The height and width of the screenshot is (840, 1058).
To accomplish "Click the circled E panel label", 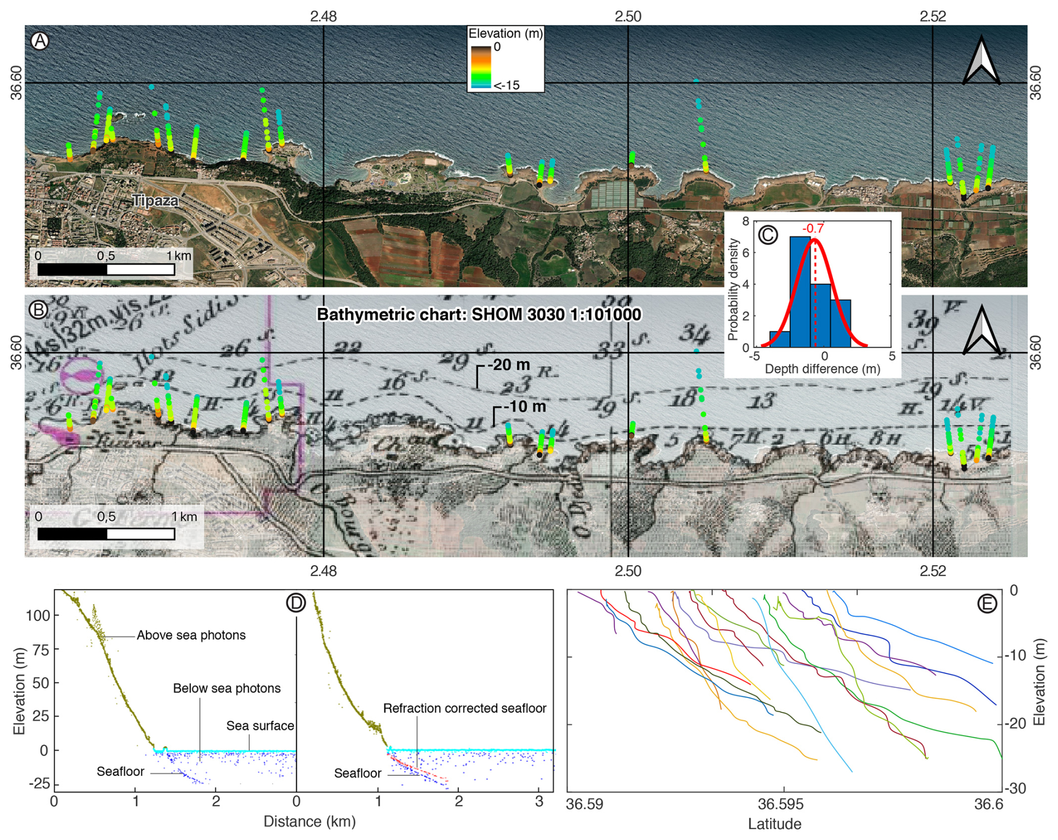I will [987, 604].
